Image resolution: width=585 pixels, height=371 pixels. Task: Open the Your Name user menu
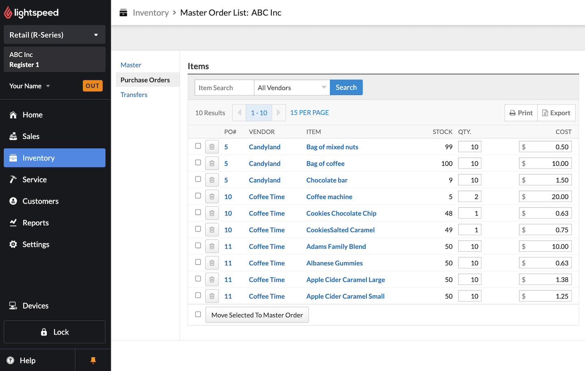point(30,86)
